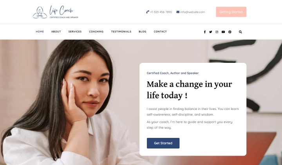
Task: Open the Twitter social icon
Action: coord(211,32)
